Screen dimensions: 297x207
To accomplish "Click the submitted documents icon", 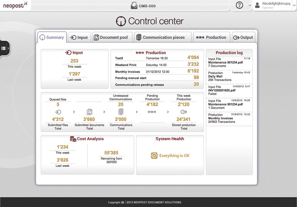I will 89,112.
